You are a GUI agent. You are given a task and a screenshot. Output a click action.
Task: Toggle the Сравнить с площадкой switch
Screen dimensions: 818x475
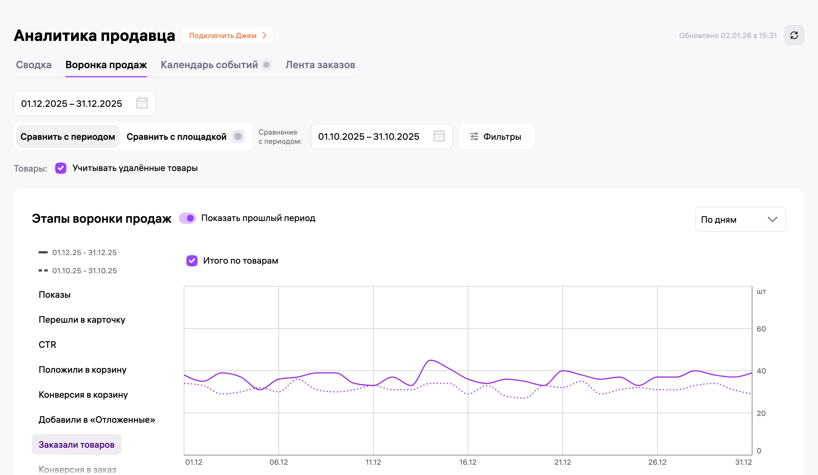coord(238,136)
